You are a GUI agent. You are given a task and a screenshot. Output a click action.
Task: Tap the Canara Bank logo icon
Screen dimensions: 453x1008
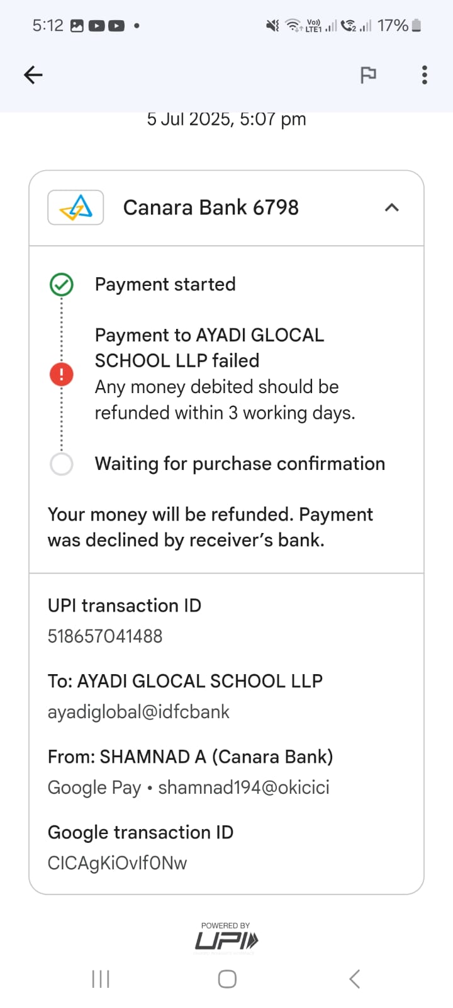pos(75,207)
